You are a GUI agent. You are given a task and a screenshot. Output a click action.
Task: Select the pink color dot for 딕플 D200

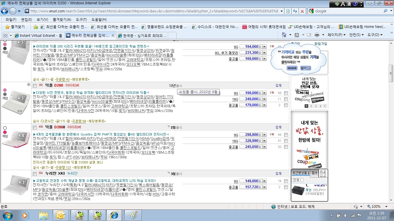5,90
